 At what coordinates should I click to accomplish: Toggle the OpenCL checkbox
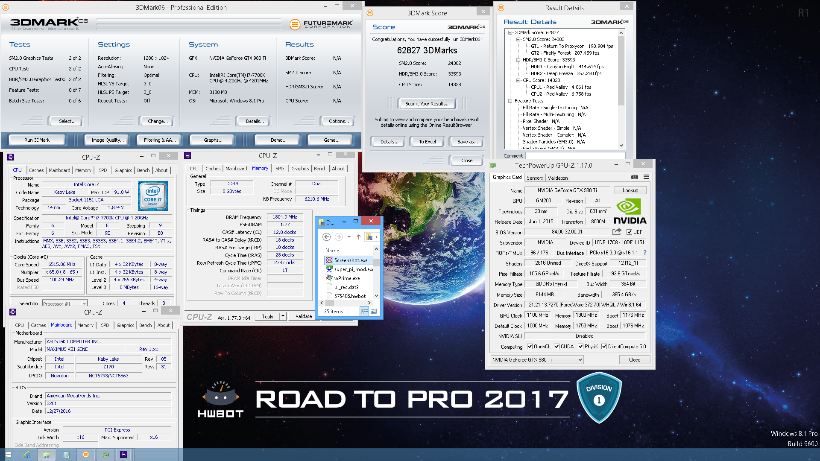pos(530,347)
